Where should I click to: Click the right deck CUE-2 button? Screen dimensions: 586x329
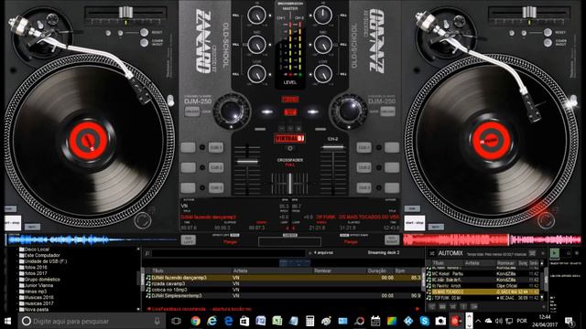coord(364,167)
